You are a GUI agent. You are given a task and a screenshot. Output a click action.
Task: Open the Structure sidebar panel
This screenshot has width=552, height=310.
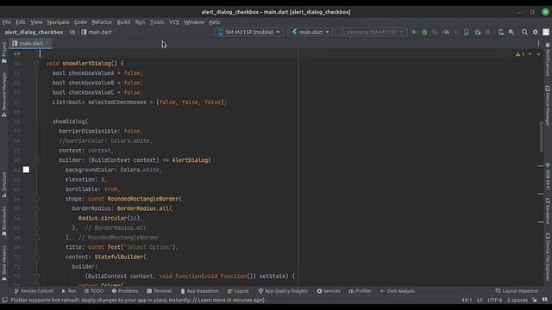click(4, 184)
